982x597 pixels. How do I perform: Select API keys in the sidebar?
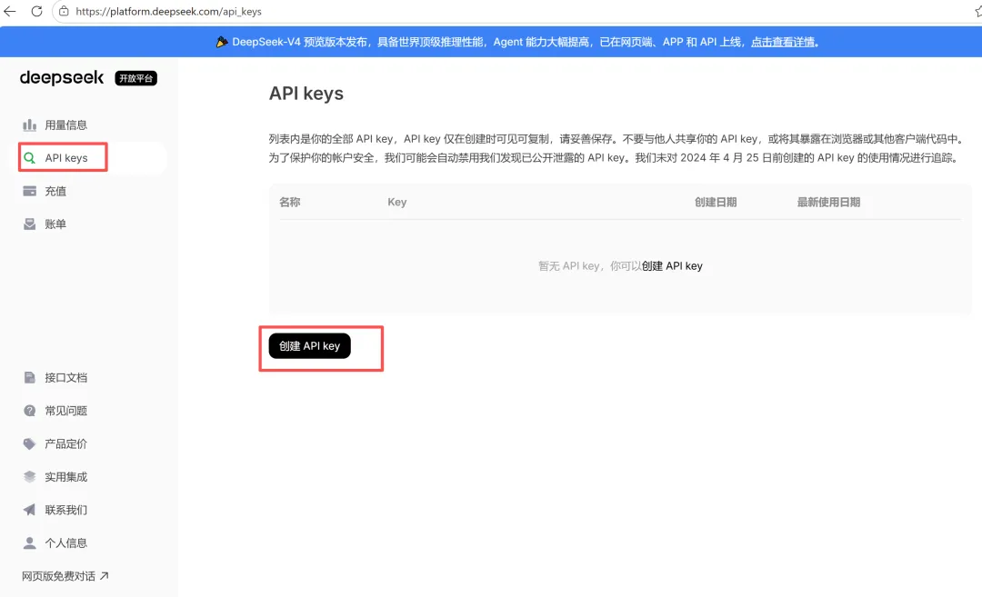click(66, 158)
